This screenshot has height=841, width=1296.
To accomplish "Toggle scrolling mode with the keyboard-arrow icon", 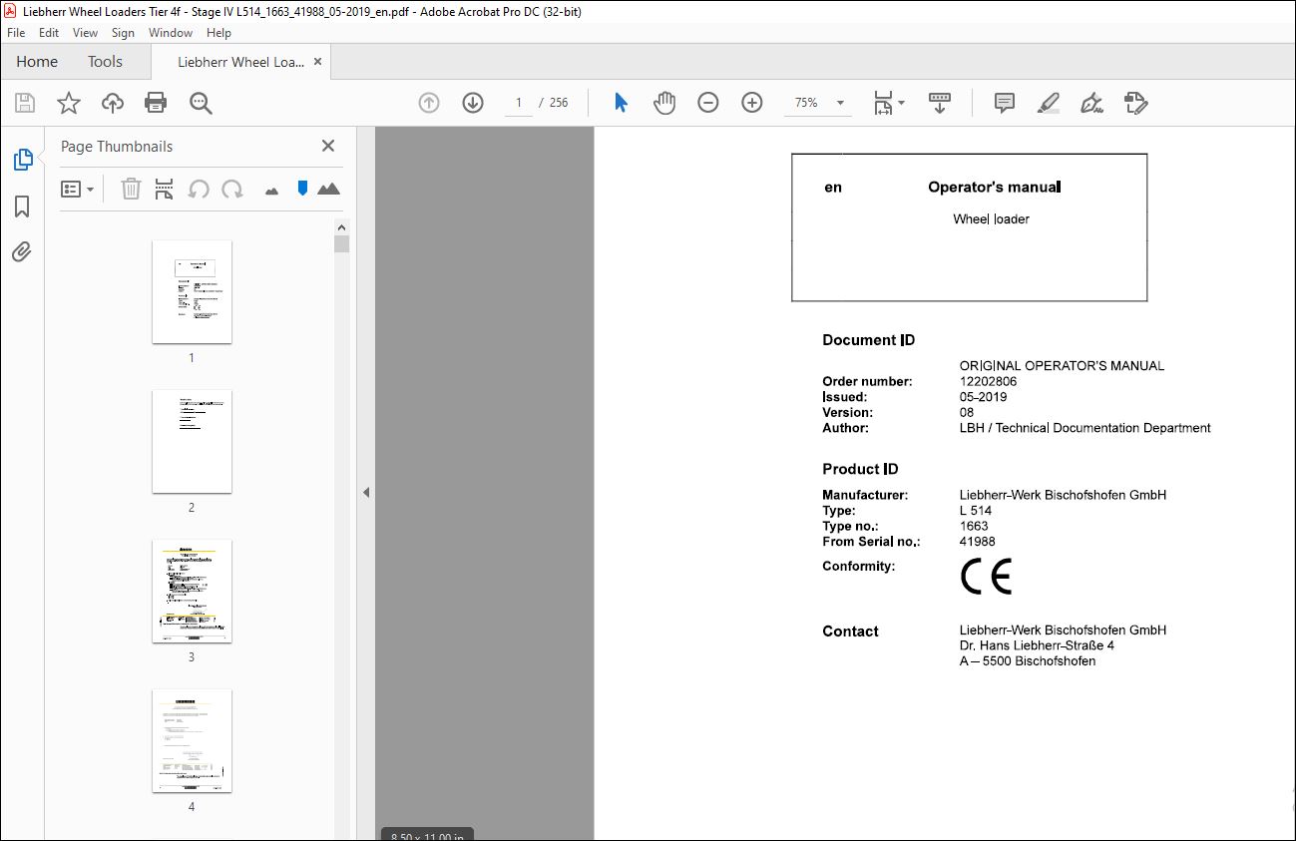I will (x=940, y=103).
